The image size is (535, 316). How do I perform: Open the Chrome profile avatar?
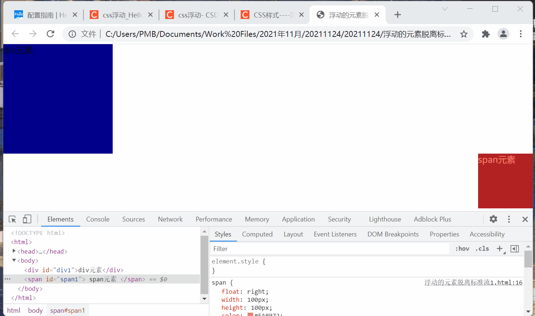tap(503, 34)
